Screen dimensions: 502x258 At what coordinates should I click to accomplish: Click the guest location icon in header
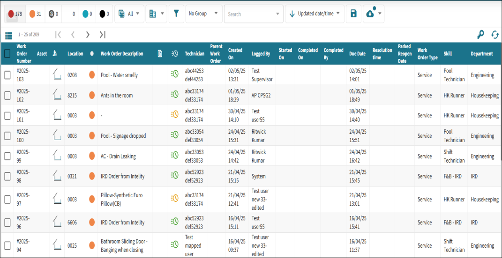pyautogui.click(x=55, y=53)
